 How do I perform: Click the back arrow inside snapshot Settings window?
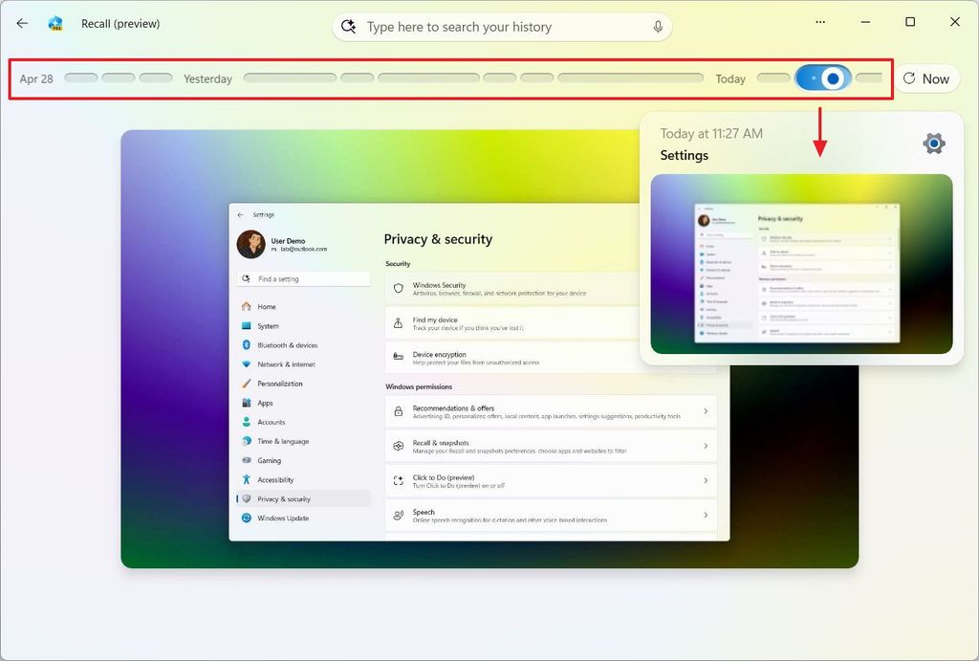241,215
